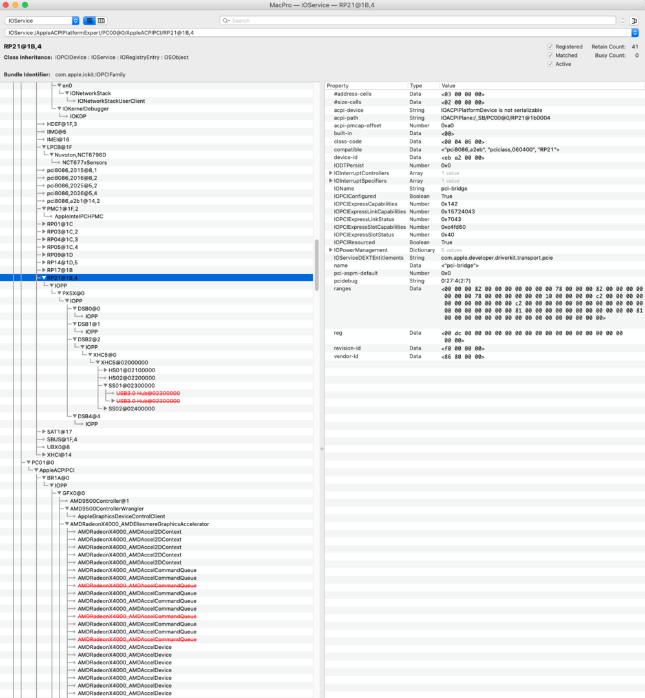Select AMD9500Controller@1 entry
This screenshot has height=698, width=645.
[100, 502]
